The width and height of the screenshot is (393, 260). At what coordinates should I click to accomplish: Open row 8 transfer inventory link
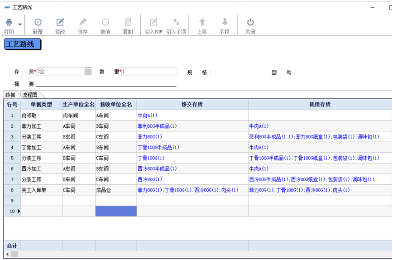tap(188, 190)
